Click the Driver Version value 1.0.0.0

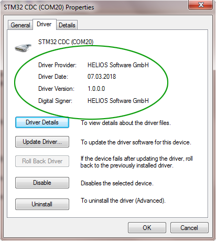[96, 89]
